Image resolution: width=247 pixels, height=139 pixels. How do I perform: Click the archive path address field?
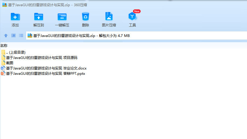tap(137, 35)
